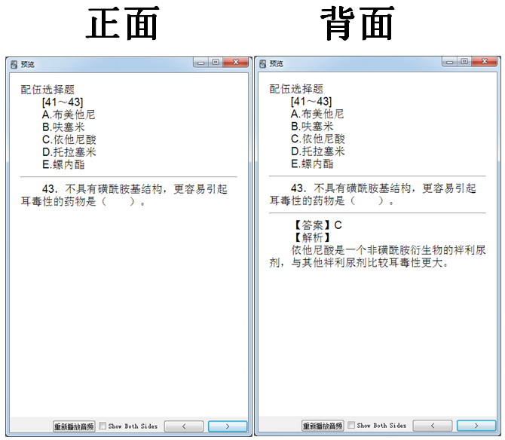Click option D.托拉塞米 in right window
This screenshot has height=440, width=505.
click(317, 151)
